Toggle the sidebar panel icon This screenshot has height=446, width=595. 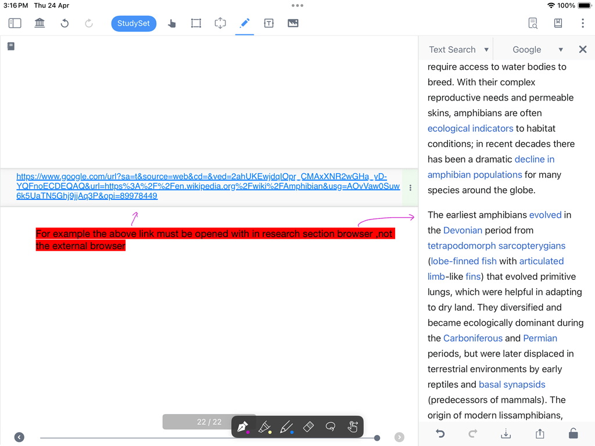[15, 23]
